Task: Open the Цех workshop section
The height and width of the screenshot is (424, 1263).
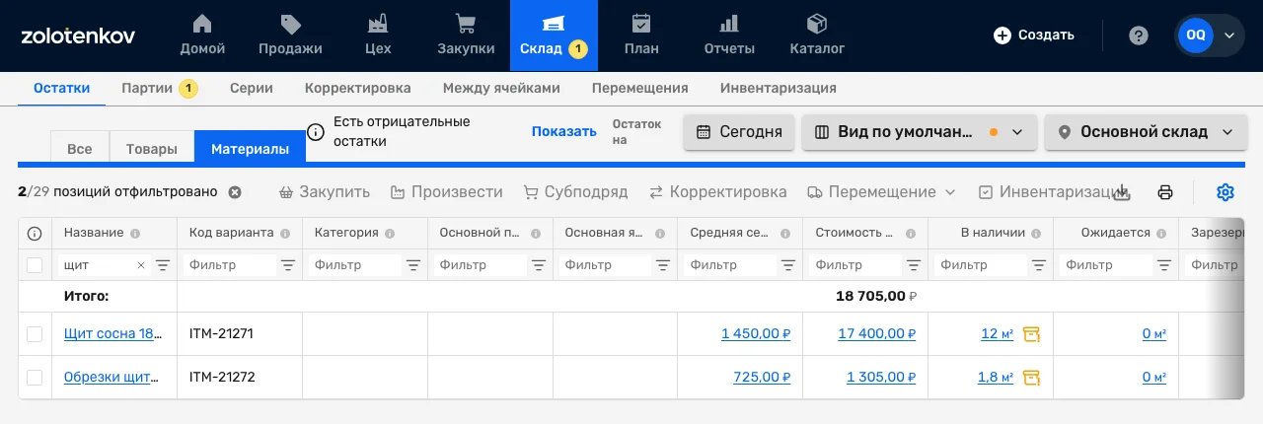Action: pos(377,35)
